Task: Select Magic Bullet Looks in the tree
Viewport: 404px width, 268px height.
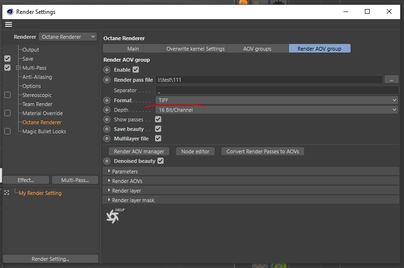Action: tap(44, 131)
